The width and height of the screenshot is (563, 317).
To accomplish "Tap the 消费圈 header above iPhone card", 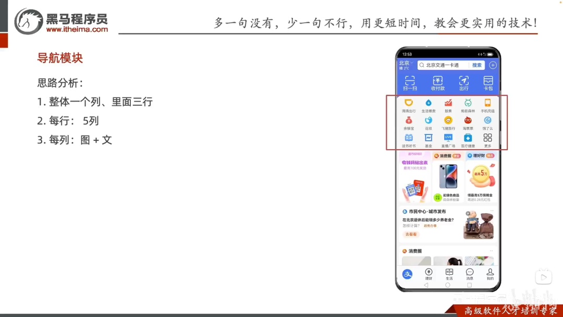I will click(447, 156).
